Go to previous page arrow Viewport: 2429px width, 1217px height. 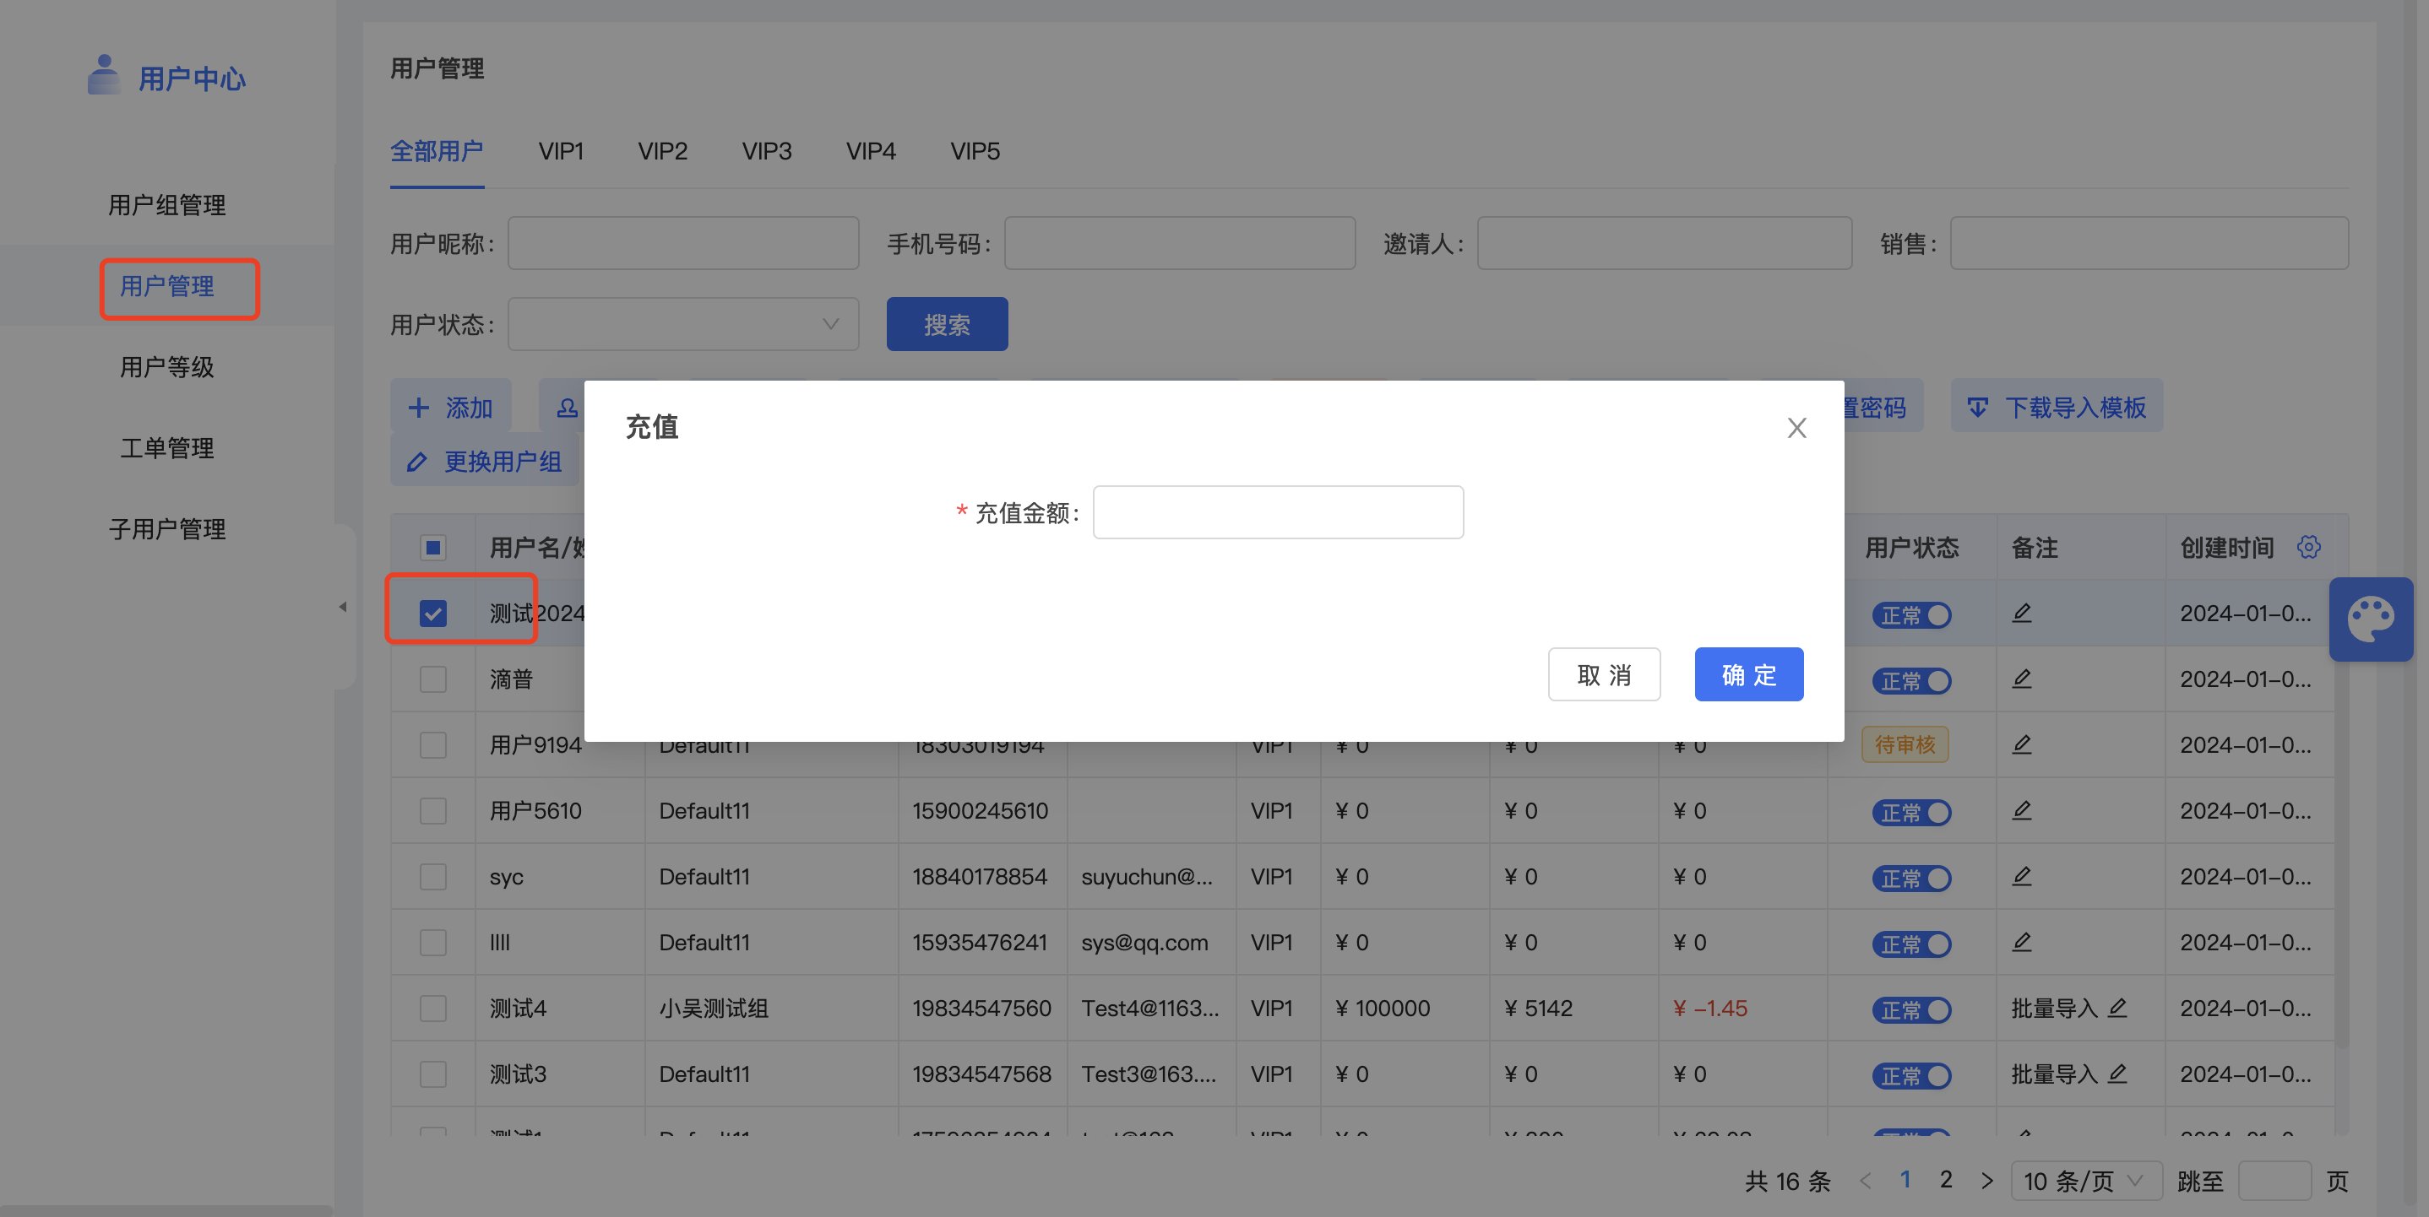click(1864, 1180)
